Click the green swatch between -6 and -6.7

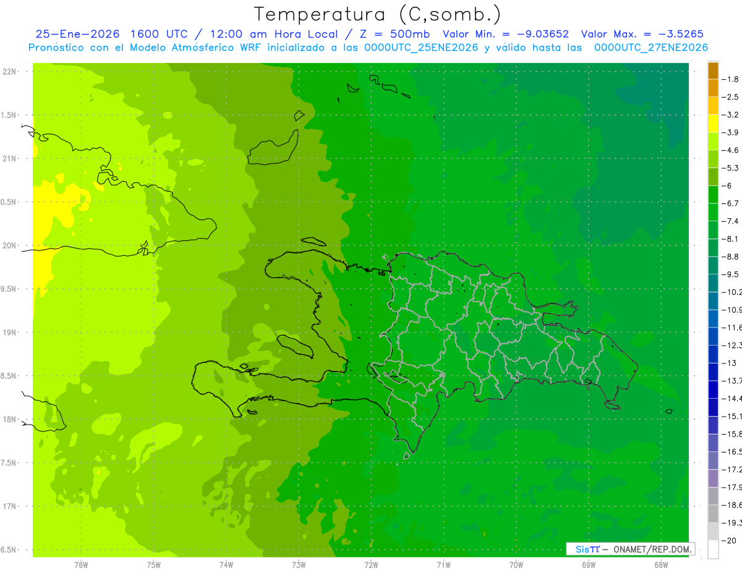point(713,195)
